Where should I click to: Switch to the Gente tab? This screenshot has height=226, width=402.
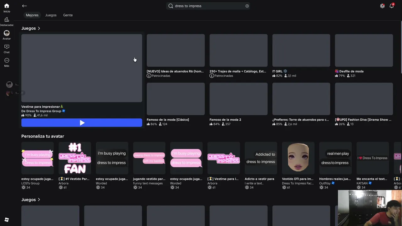click(x=68, y=15)
